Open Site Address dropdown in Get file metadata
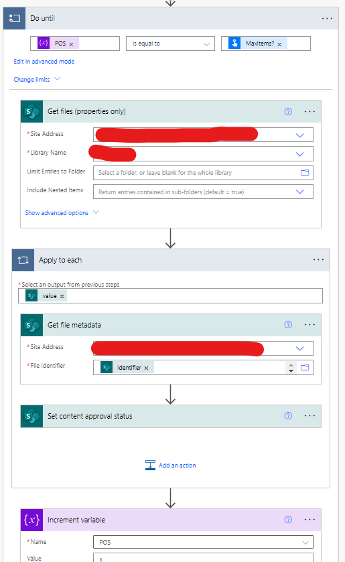The width and height of the screenshot is (345, 562). [x=300, y=348]
